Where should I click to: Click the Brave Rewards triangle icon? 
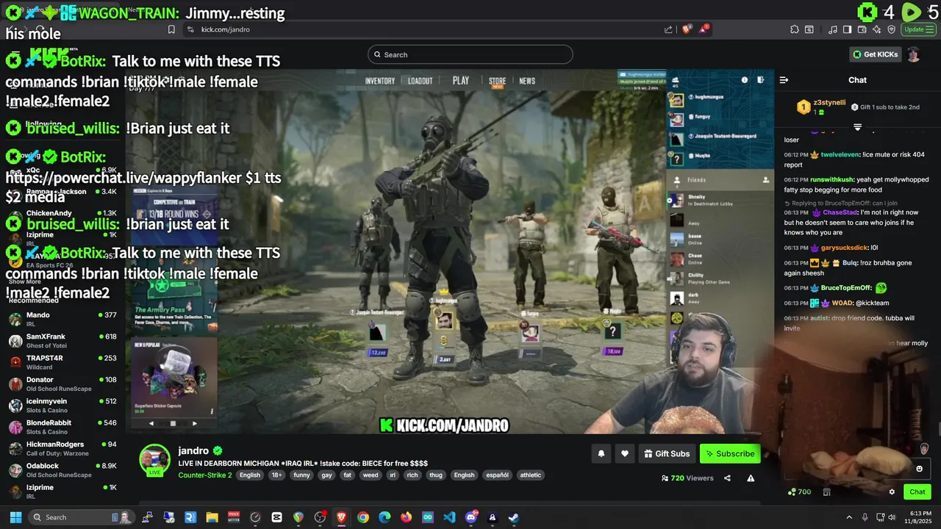click(704, 29)
